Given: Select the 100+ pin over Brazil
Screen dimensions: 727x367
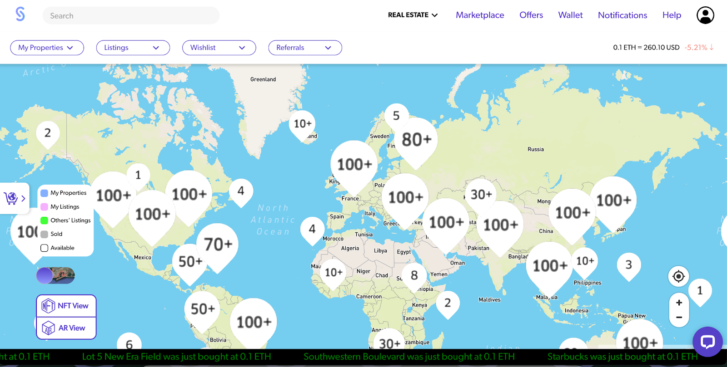Looking at the screenshot, I should point(254,323).
